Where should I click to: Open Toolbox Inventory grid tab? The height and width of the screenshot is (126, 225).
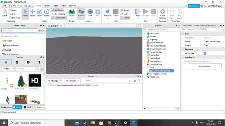17,62
